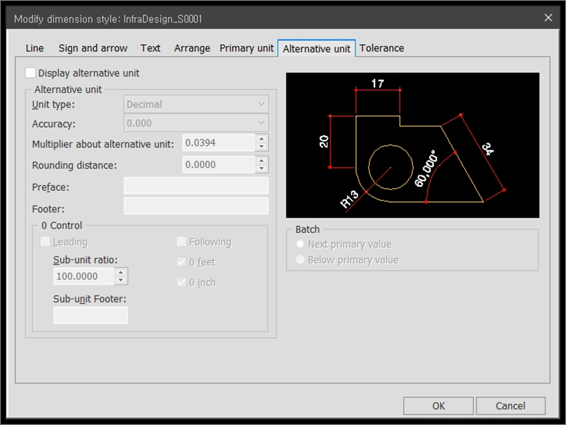Click the Footer text field
This screenshot has height=425, width=566.
point(196,206)
